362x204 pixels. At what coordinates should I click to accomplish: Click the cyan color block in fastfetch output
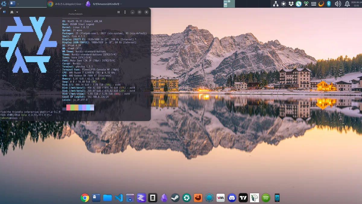(88, 108)
